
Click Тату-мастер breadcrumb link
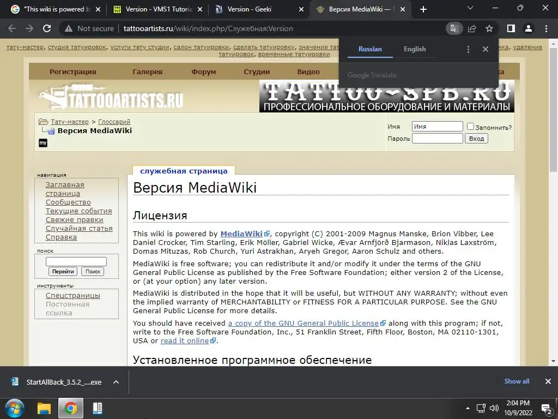point(69,122)
